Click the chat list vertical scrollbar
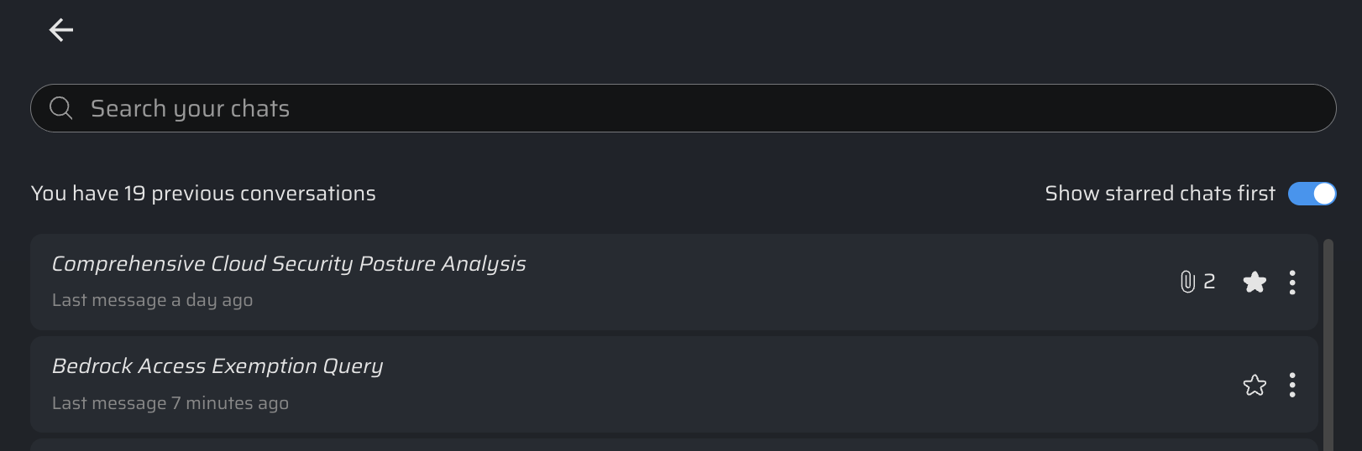This screenshot has width=1362, height=451. pos(1328,344)
